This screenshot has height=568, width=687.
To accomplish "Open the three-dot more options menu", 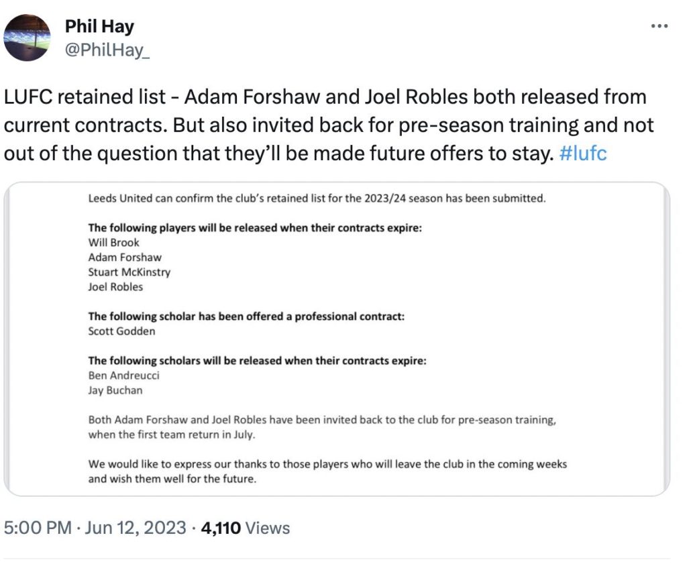I will click(659, 26).
